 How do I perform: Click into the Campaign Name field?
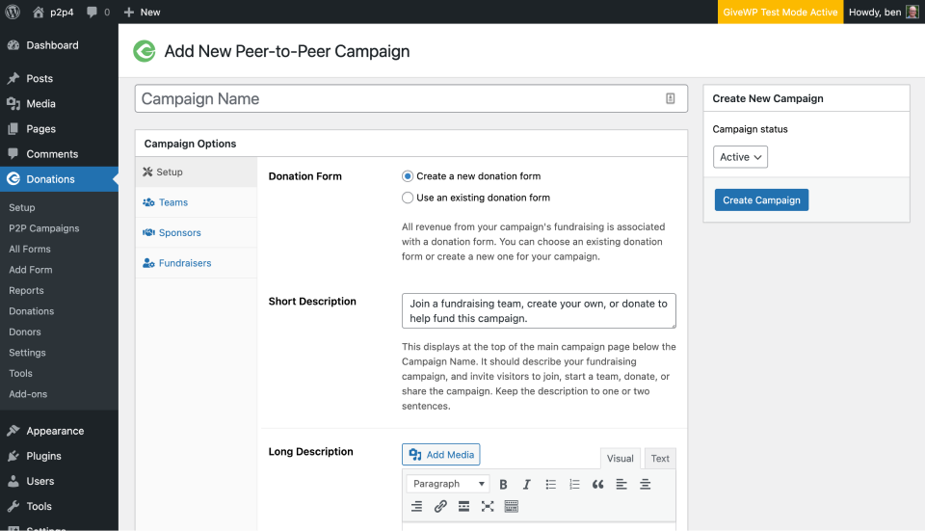pos(411,98)
